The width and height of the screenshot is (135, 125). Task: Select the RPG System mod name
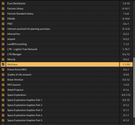14,85
